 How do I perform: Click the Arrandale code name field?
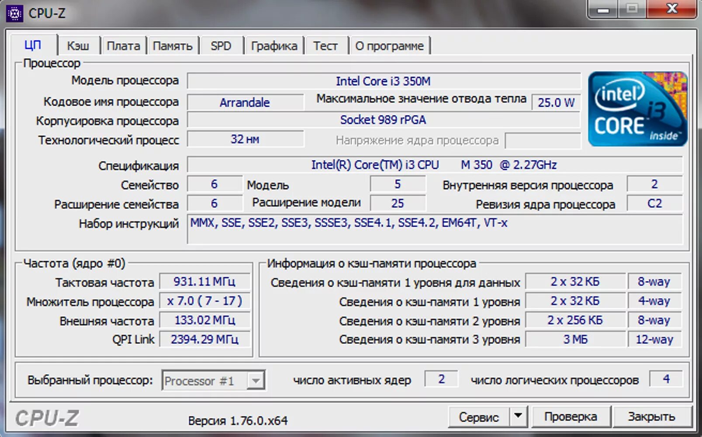245,102
